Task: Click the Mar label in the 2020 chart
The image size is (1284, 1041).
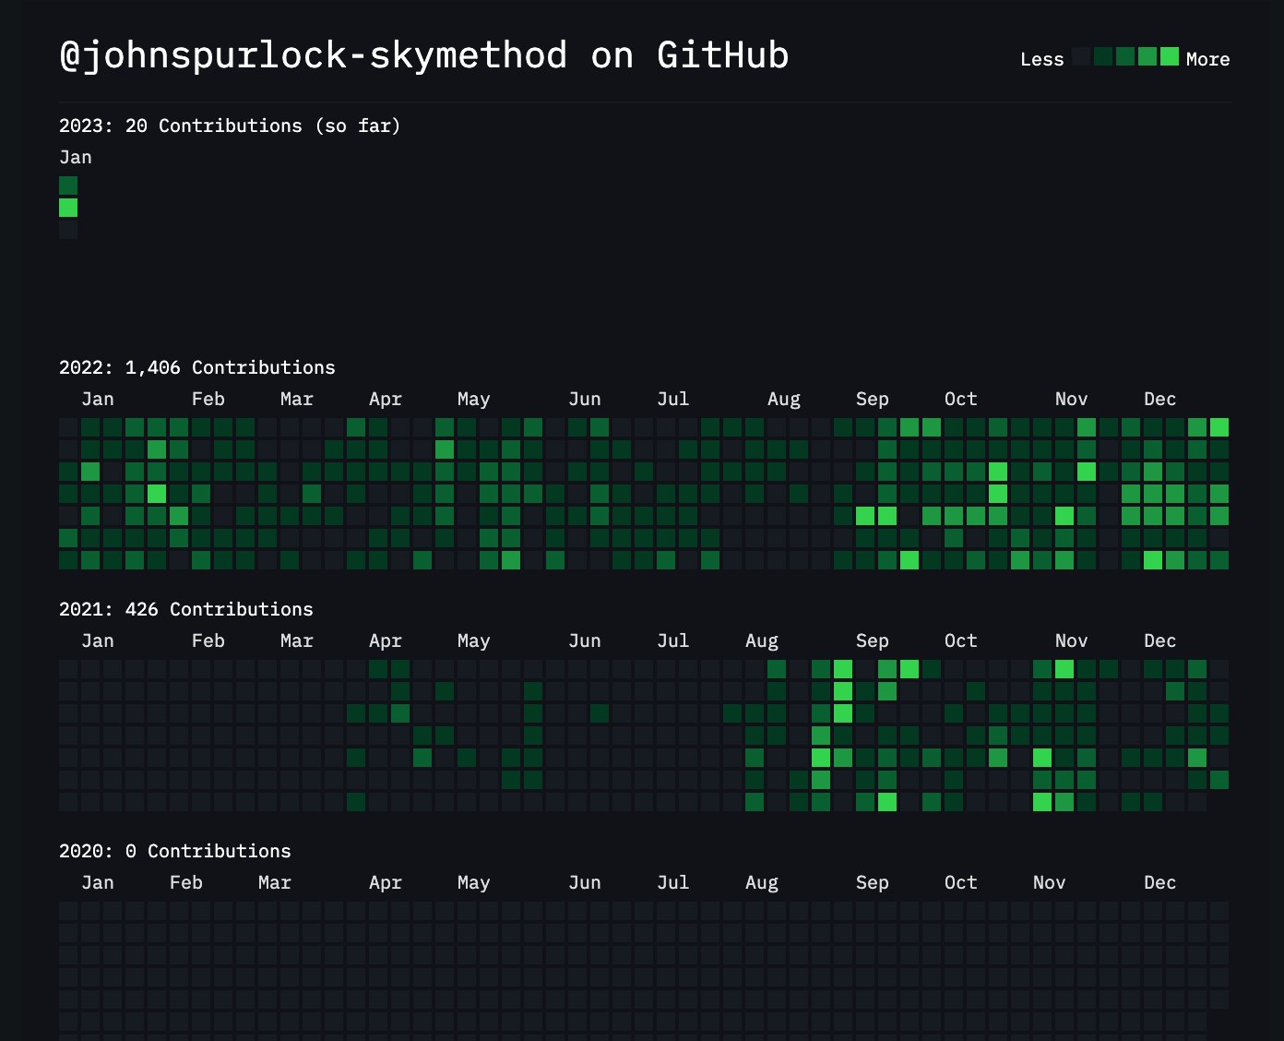Action: [275, 882]
